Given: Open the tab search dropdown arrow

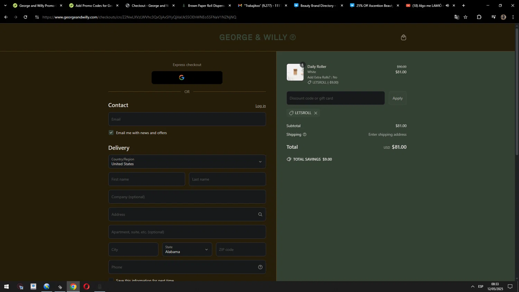Looking at the screenshot, I should [5, 6].
